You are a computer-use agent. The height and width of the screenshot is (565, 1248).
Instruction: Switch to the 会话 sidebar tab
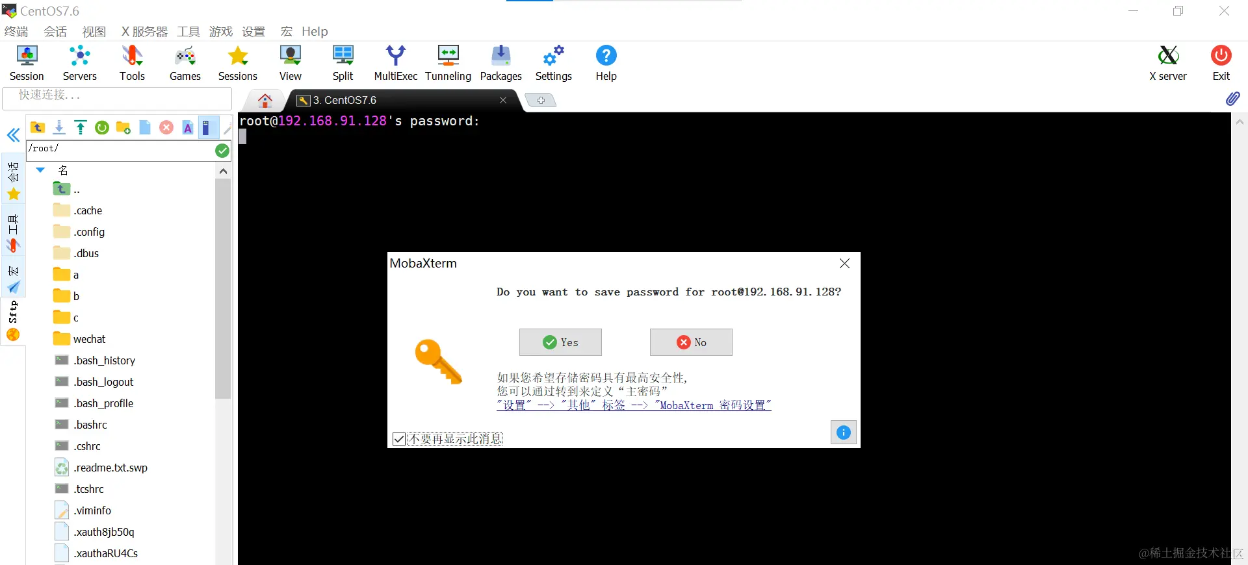(x=14, y=180)
